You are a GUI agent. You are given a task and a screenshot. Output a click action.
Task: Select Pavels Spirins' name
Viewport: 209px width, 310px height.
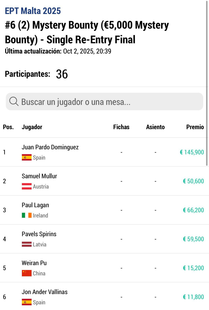39,234
